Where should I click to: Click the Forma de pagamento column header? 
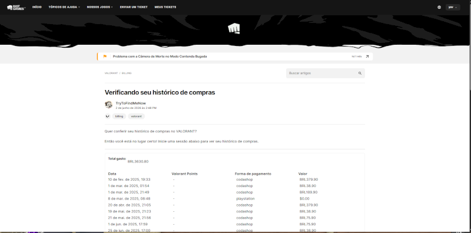coord(253,174)
